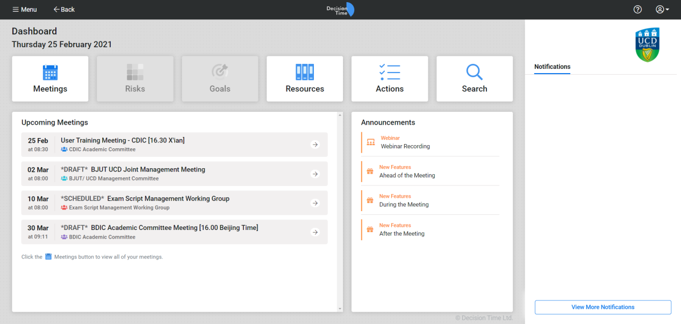This screenshot has width=681, height=324.
Task: Click the Search magnifier tile
Action: tap(475, 79)
